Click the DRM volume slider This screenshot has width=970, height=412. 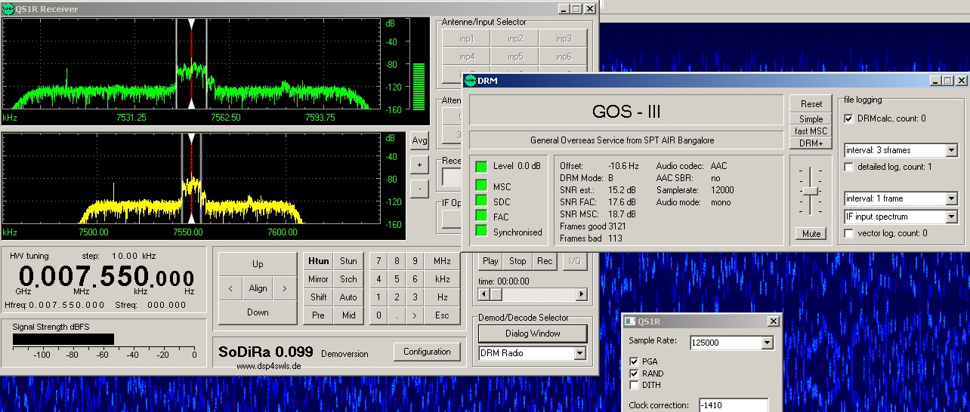click(811, 192)
